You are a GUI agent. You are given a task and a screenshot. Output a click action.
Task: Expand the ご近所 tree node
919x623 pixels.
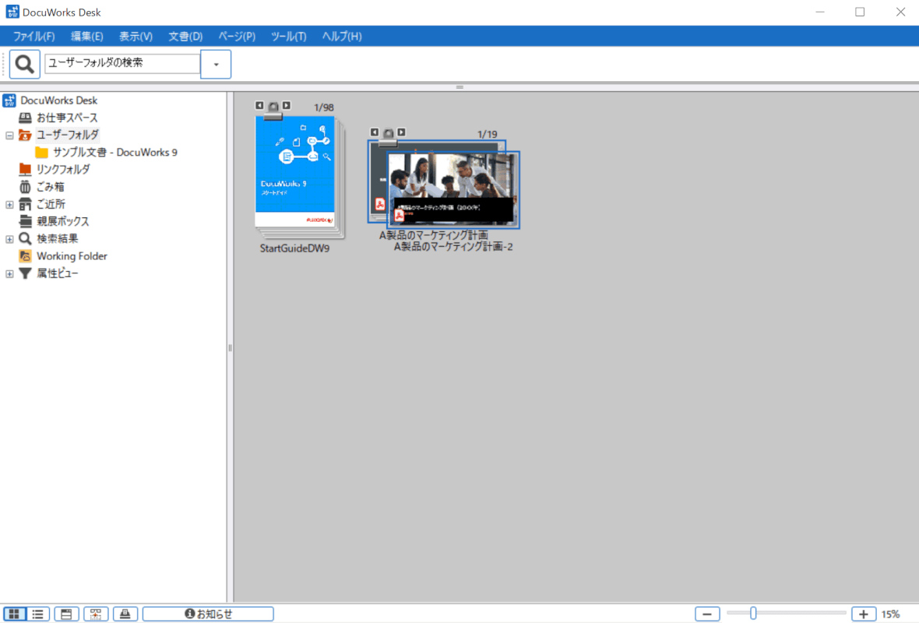click(9, 205)
